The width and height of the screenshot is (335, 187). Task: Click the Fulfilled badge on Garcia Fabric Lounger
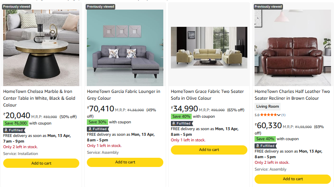[98, 129]
